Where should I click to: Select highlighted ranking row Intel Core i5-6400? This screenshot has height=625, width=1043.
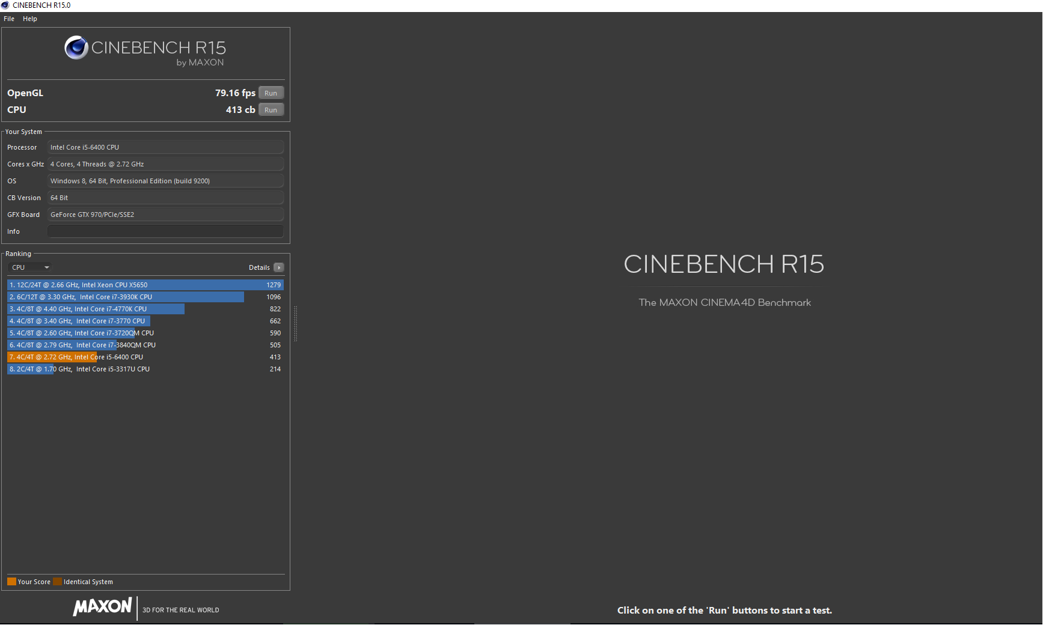tap(145, 357)
